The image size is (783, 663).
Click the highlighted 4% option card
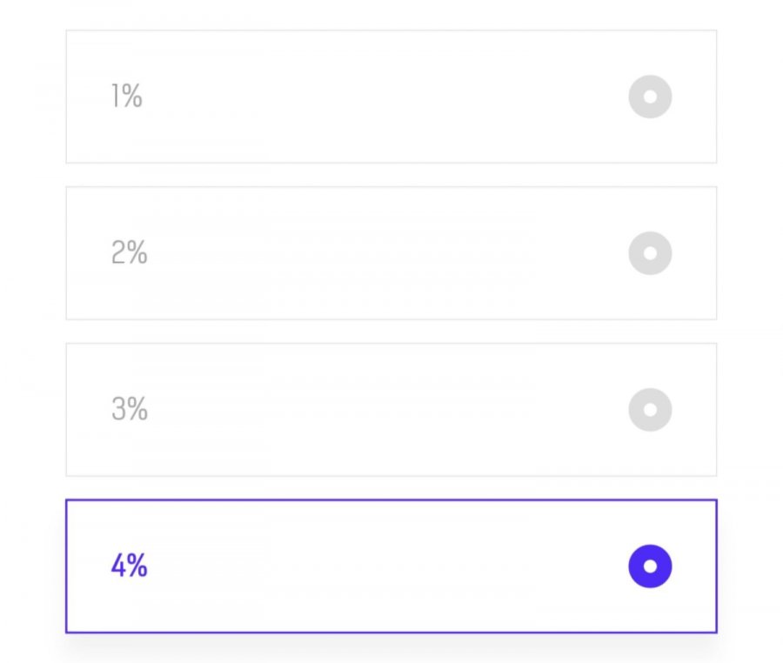[x=391, y=566]
